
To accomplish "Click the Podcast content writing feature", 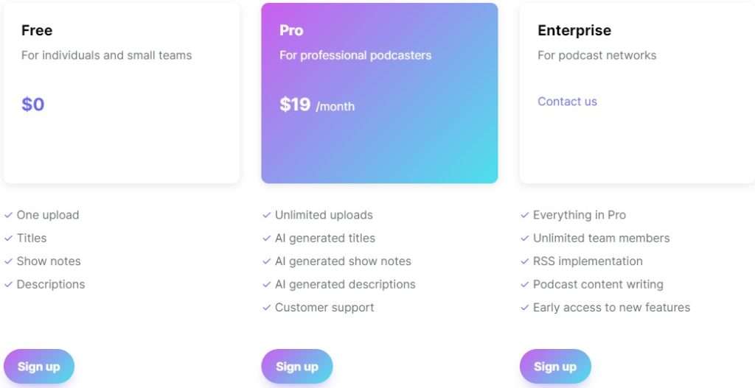I will pos(598,284).
